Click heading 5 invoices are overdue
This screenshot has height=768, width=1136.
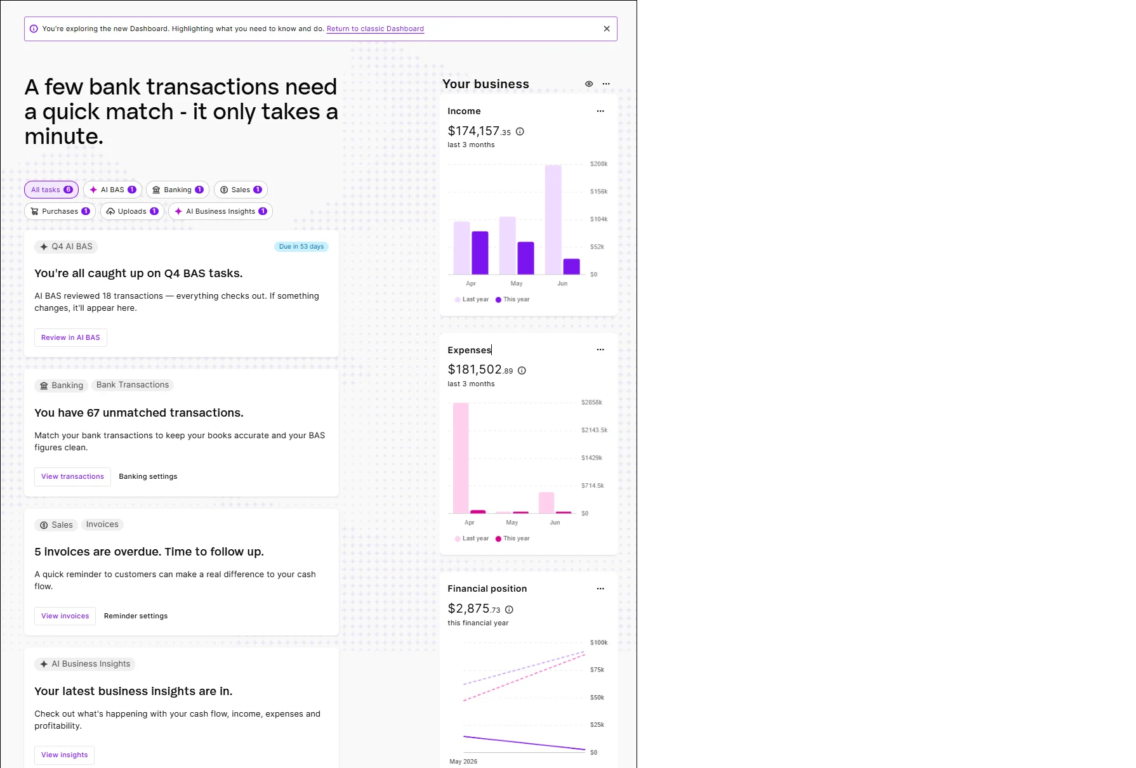point(149,552)
